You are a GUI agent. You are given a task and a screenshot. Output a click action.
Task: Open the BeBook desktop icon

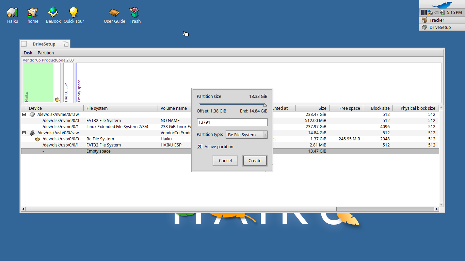pyautogui.click(x=53, y=13)
